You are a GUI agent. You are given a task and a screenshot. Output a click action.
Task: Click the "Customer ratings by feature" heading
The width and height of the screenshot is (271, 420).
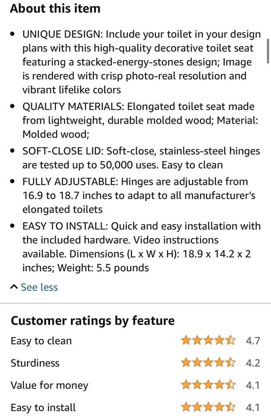pyautogui.click(x=92, y=321)
